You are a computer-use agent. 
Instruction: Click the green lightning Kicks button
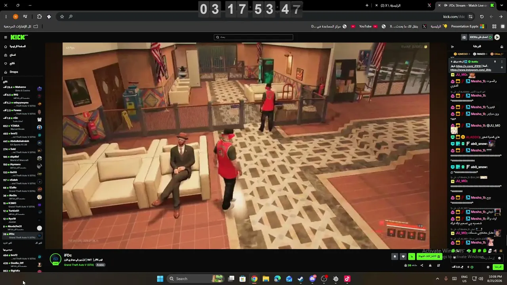point(412,256)
